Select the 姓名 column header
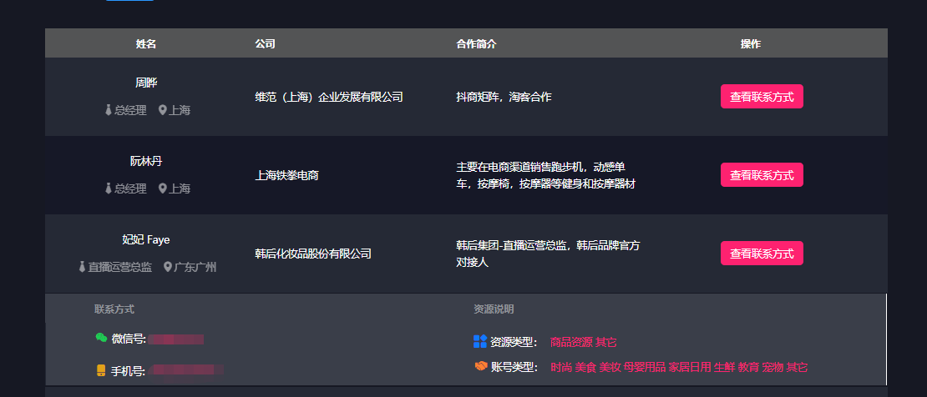The height and width of the screenshot is (397, 927). 146,43
